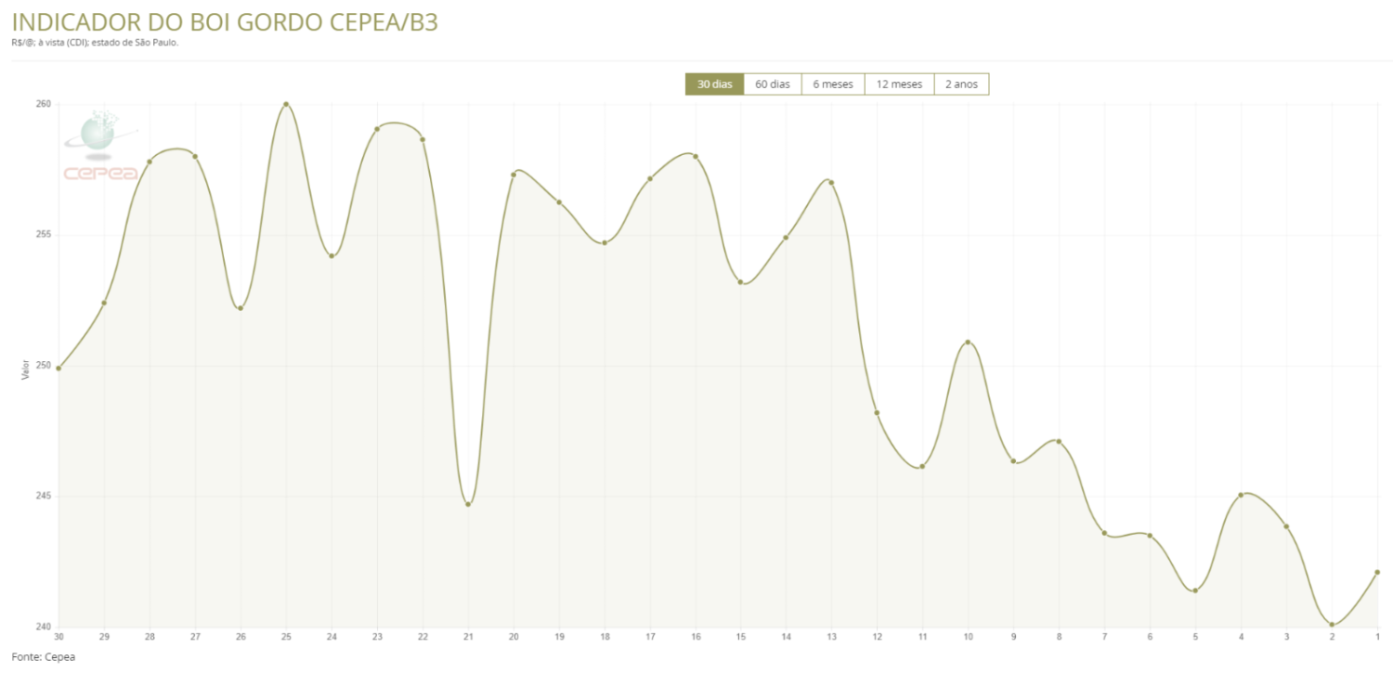Click the data point above day 12
The width and height of the screenshot is (1393, 673).
877,413
